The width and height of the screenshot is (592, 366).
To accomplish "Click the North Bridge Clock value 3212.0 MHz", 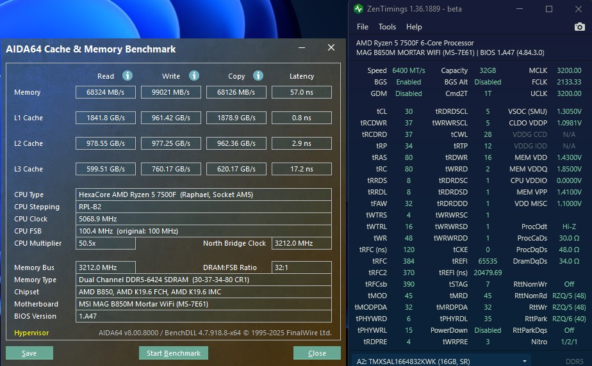I will pyautogui.click(x=302, y=243).
